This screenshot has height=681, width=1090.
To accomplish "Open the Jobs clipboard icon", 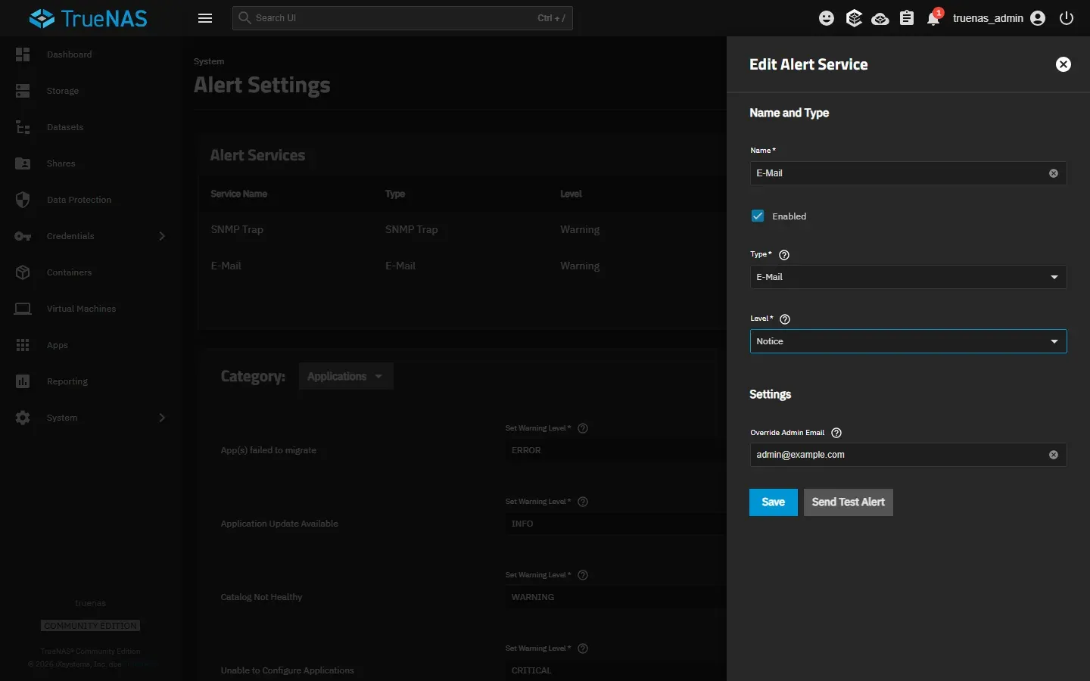I will click(x=907, y=18).
